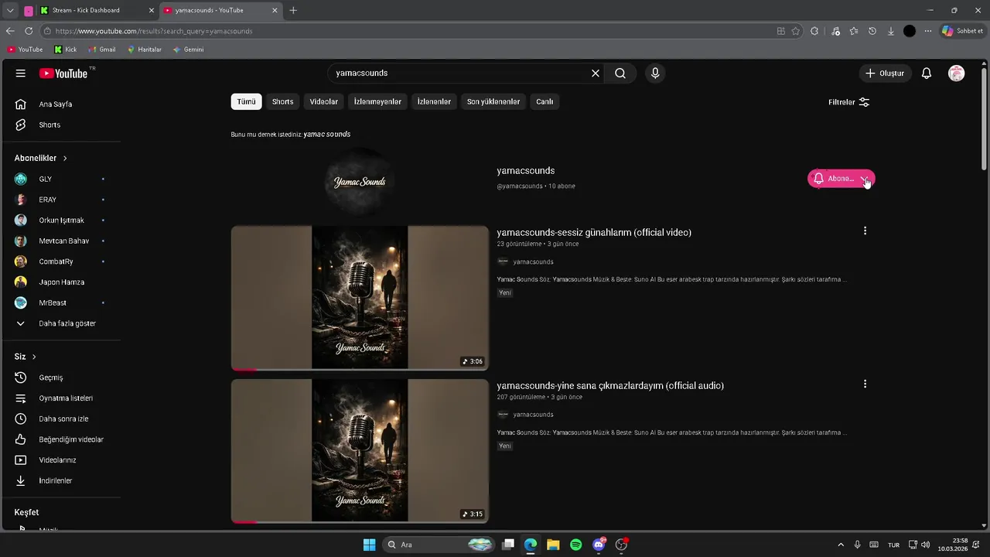Go back with browser arrow
This screenshot has width=990, height=557.
coord(10,31)
